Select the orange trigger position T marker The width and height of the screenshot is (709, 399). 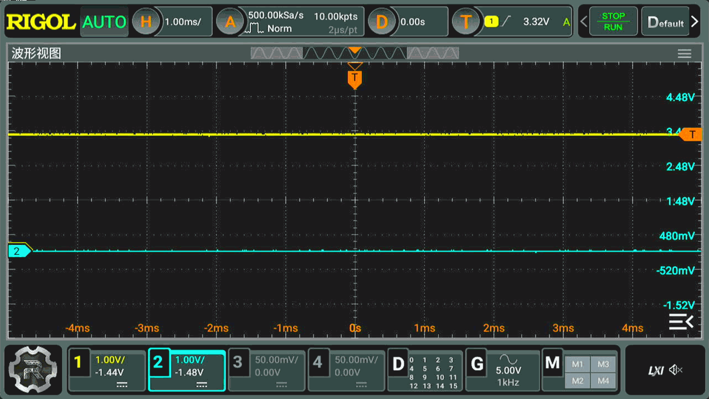tap(354, 79)
